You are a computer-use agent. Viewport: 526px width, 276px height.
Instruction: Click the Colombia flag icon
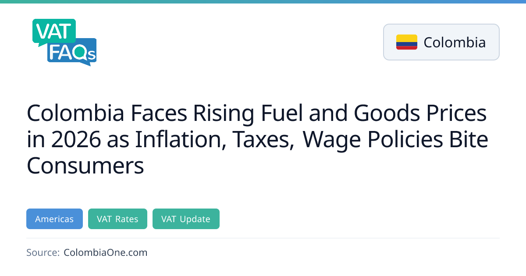pyautogui.click(x=406, y=42)
